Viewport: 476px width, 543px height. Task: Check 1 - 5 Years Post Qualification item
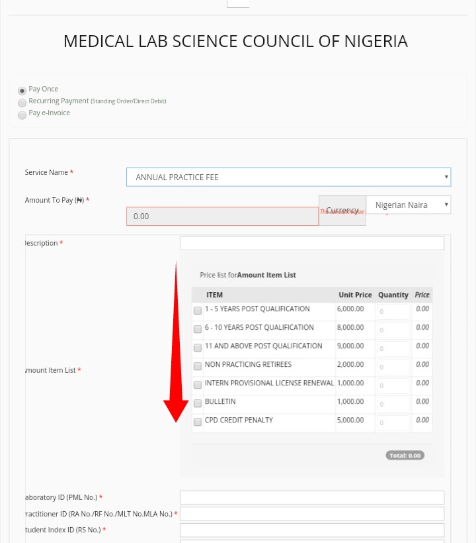(198, 311)
